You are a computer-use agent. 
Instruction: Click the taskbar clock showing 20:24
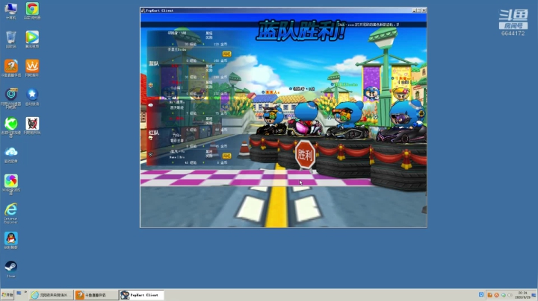522,295
